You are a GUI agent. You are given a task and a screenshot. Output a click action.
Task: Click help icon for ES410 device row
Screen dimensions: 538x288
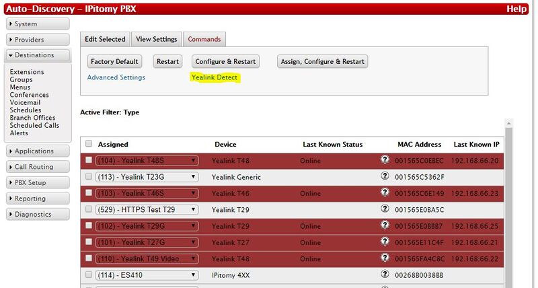(385, 274)
